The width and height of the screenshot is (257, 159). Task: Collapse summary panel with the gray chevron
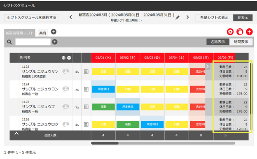208,67
